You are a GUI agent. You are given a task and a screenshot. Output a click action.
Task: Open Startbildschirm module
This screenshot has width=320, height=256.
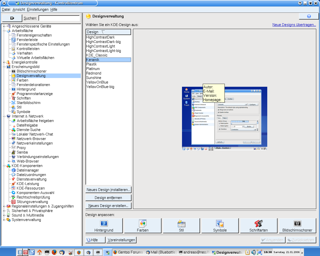(x=28, y=103)
